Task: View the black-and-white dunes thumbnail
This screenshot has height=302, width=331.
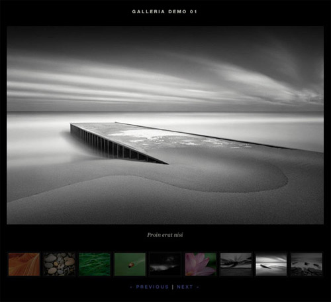Action: [x=236, y=264]
